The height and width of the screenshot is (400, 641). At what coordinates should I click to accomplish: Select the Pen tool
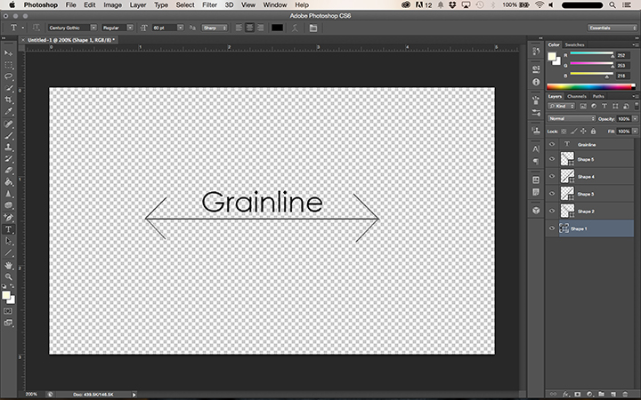point(8,218)
